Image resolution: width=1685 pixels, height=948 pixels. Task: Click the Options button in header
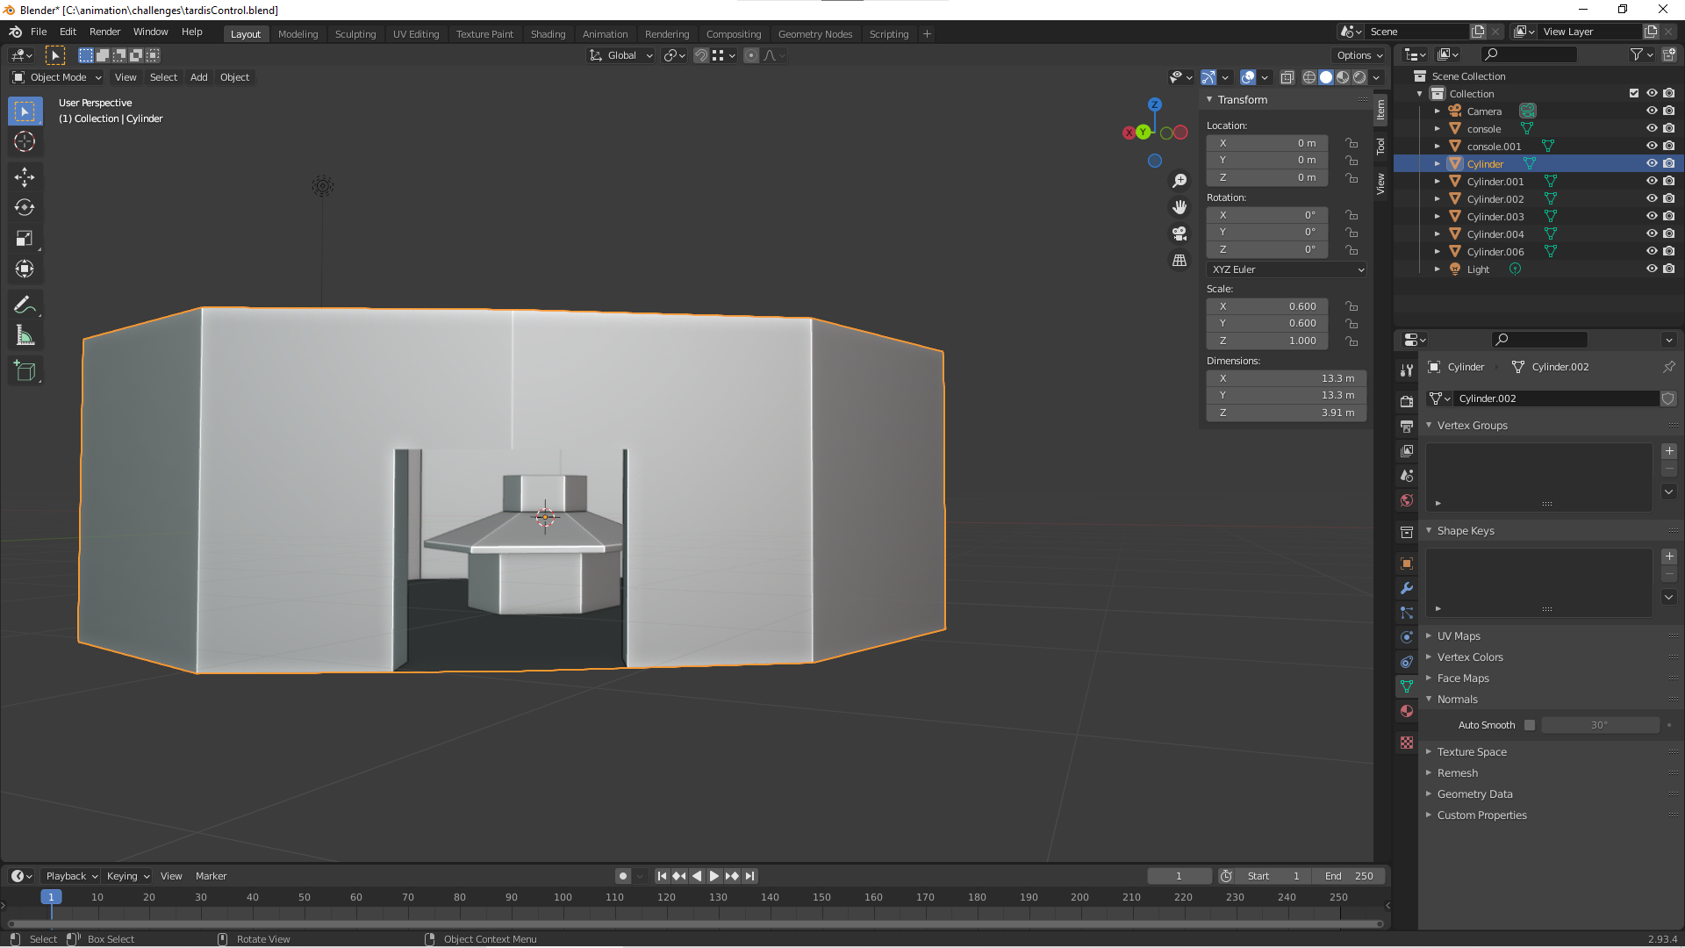[x=1359, y=55]
